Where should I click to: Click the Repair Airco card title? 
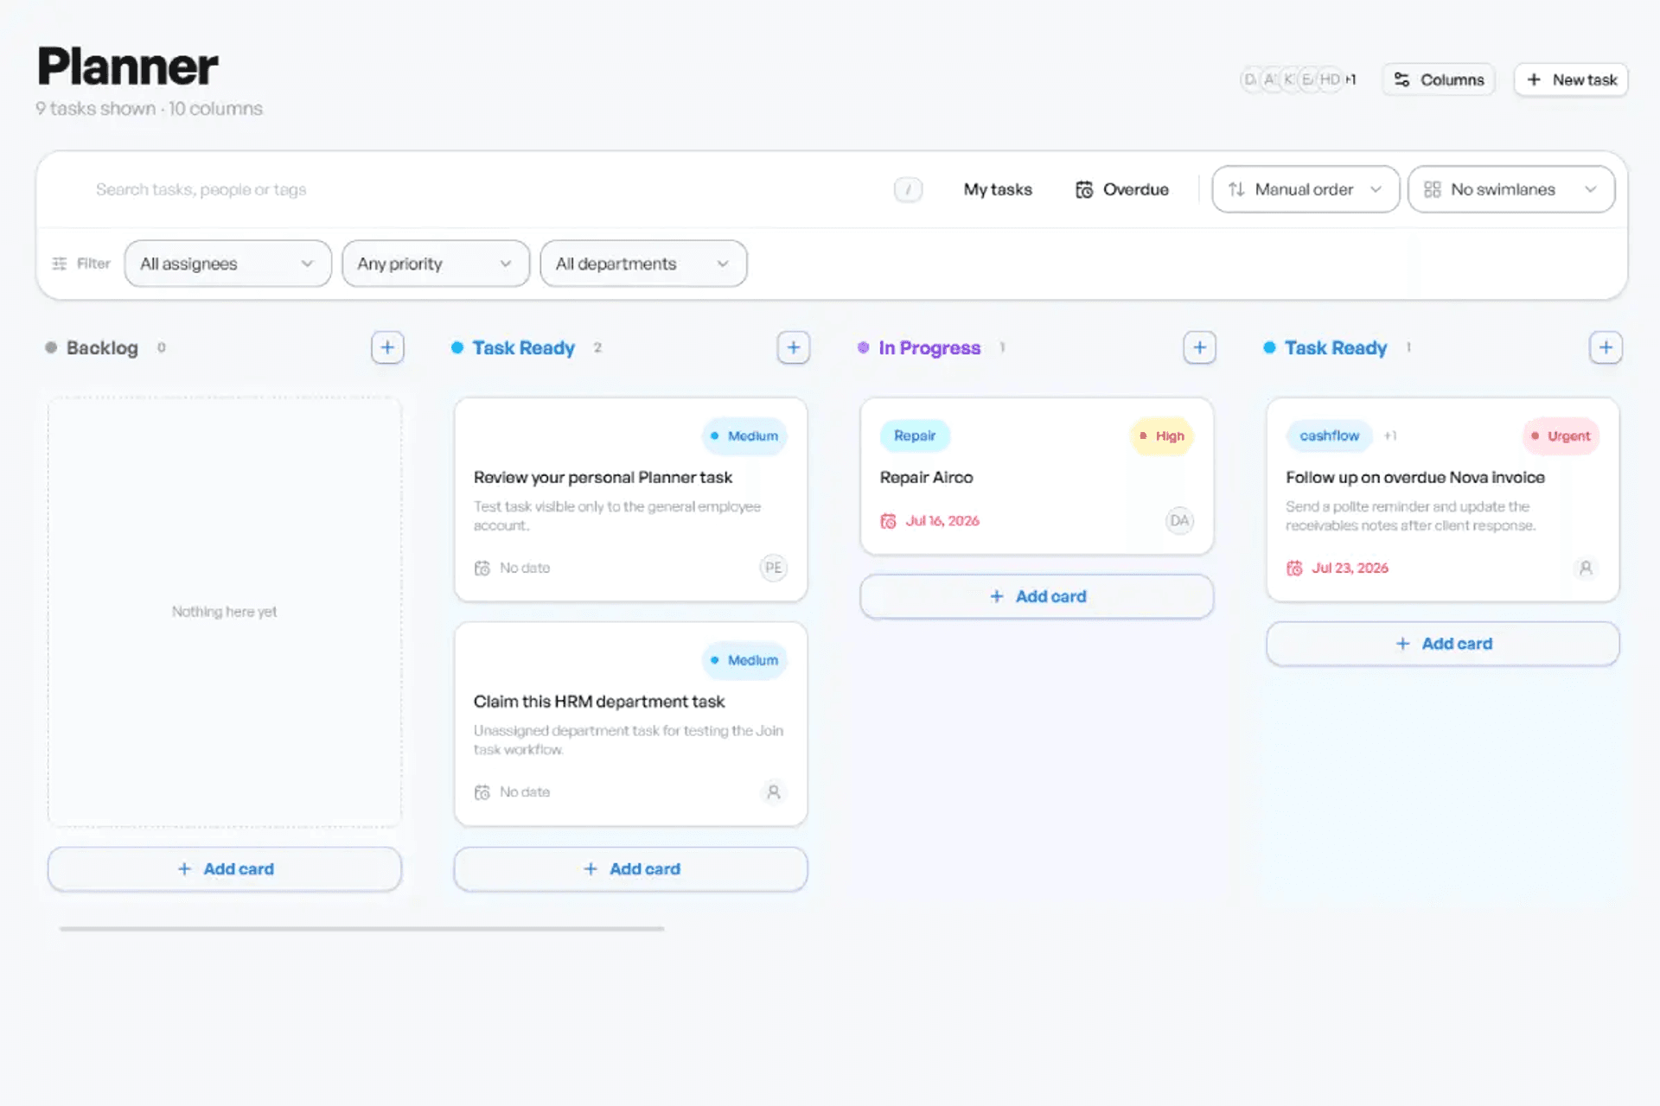pyautogui.click(x=926, y=477)
